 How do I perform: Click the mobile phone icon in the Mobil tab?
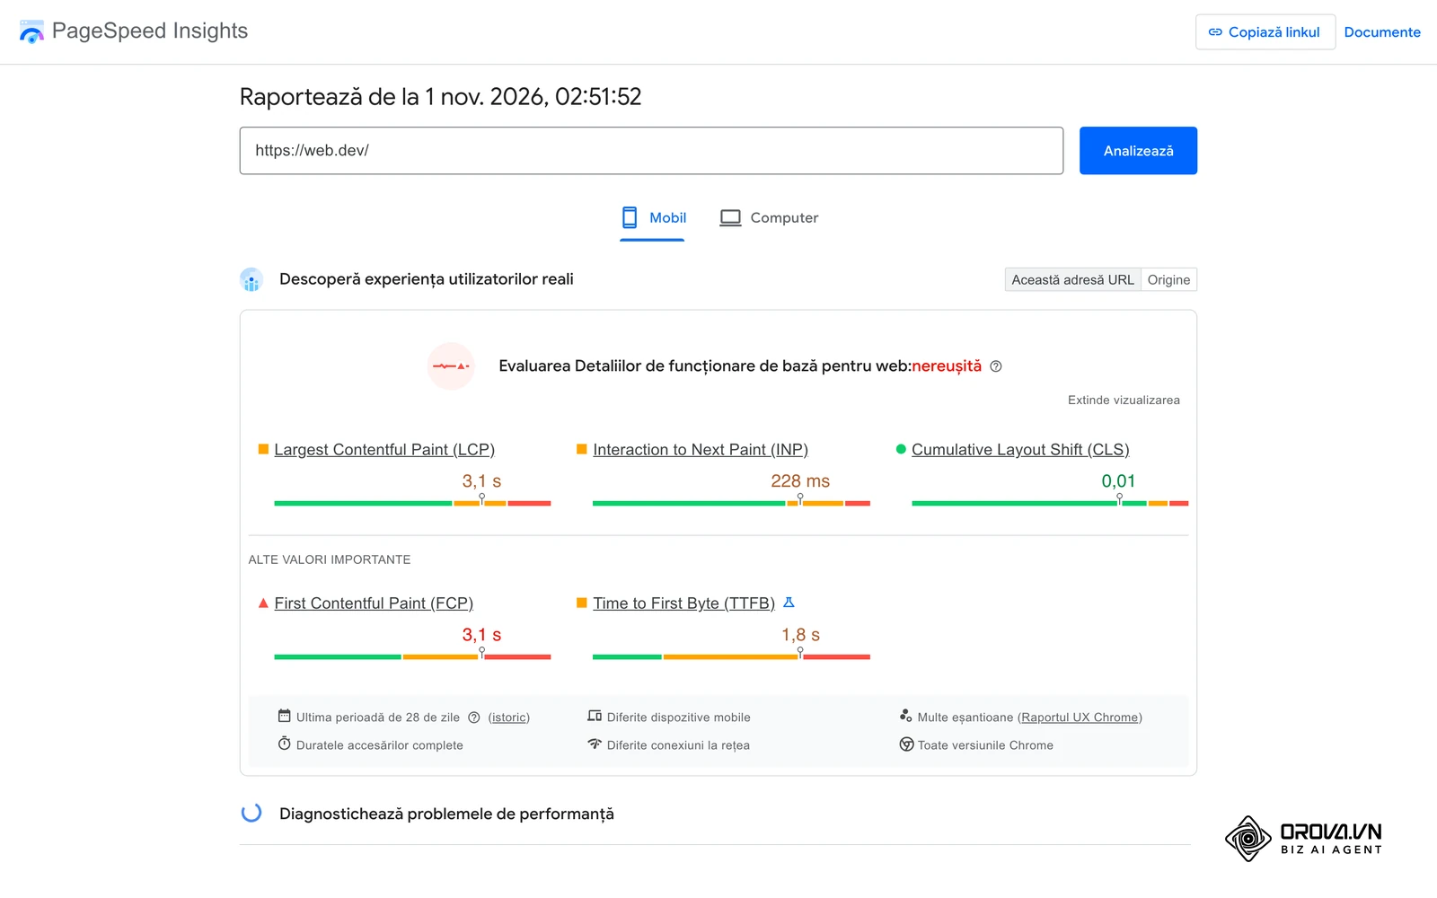[630, 217]
